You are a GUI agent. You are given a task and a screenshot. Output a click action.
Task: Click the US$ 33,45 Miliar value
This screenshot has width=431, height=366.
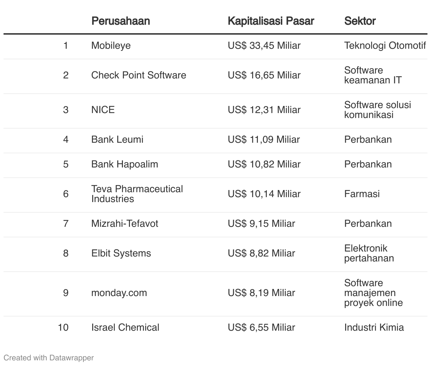[264, 46]
